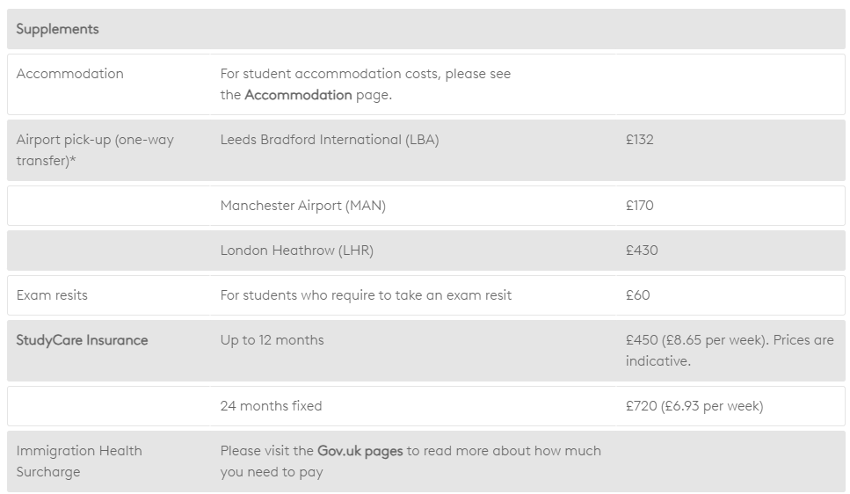This screenshot has width=850, height=494.
Task: Click the Airport pick-up one-way transfer label
Action: [95, 150]
